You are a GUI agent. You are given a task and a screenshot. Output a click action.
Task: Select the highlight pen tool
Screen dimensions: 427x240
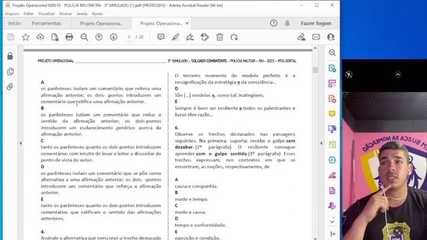[x=175, y=37]
